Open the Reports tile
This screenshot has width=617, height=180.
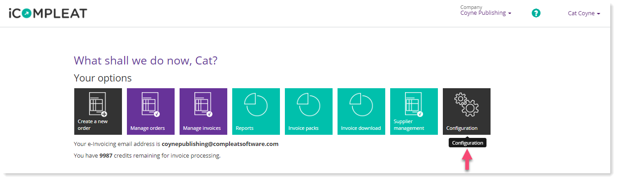[256, 111]
